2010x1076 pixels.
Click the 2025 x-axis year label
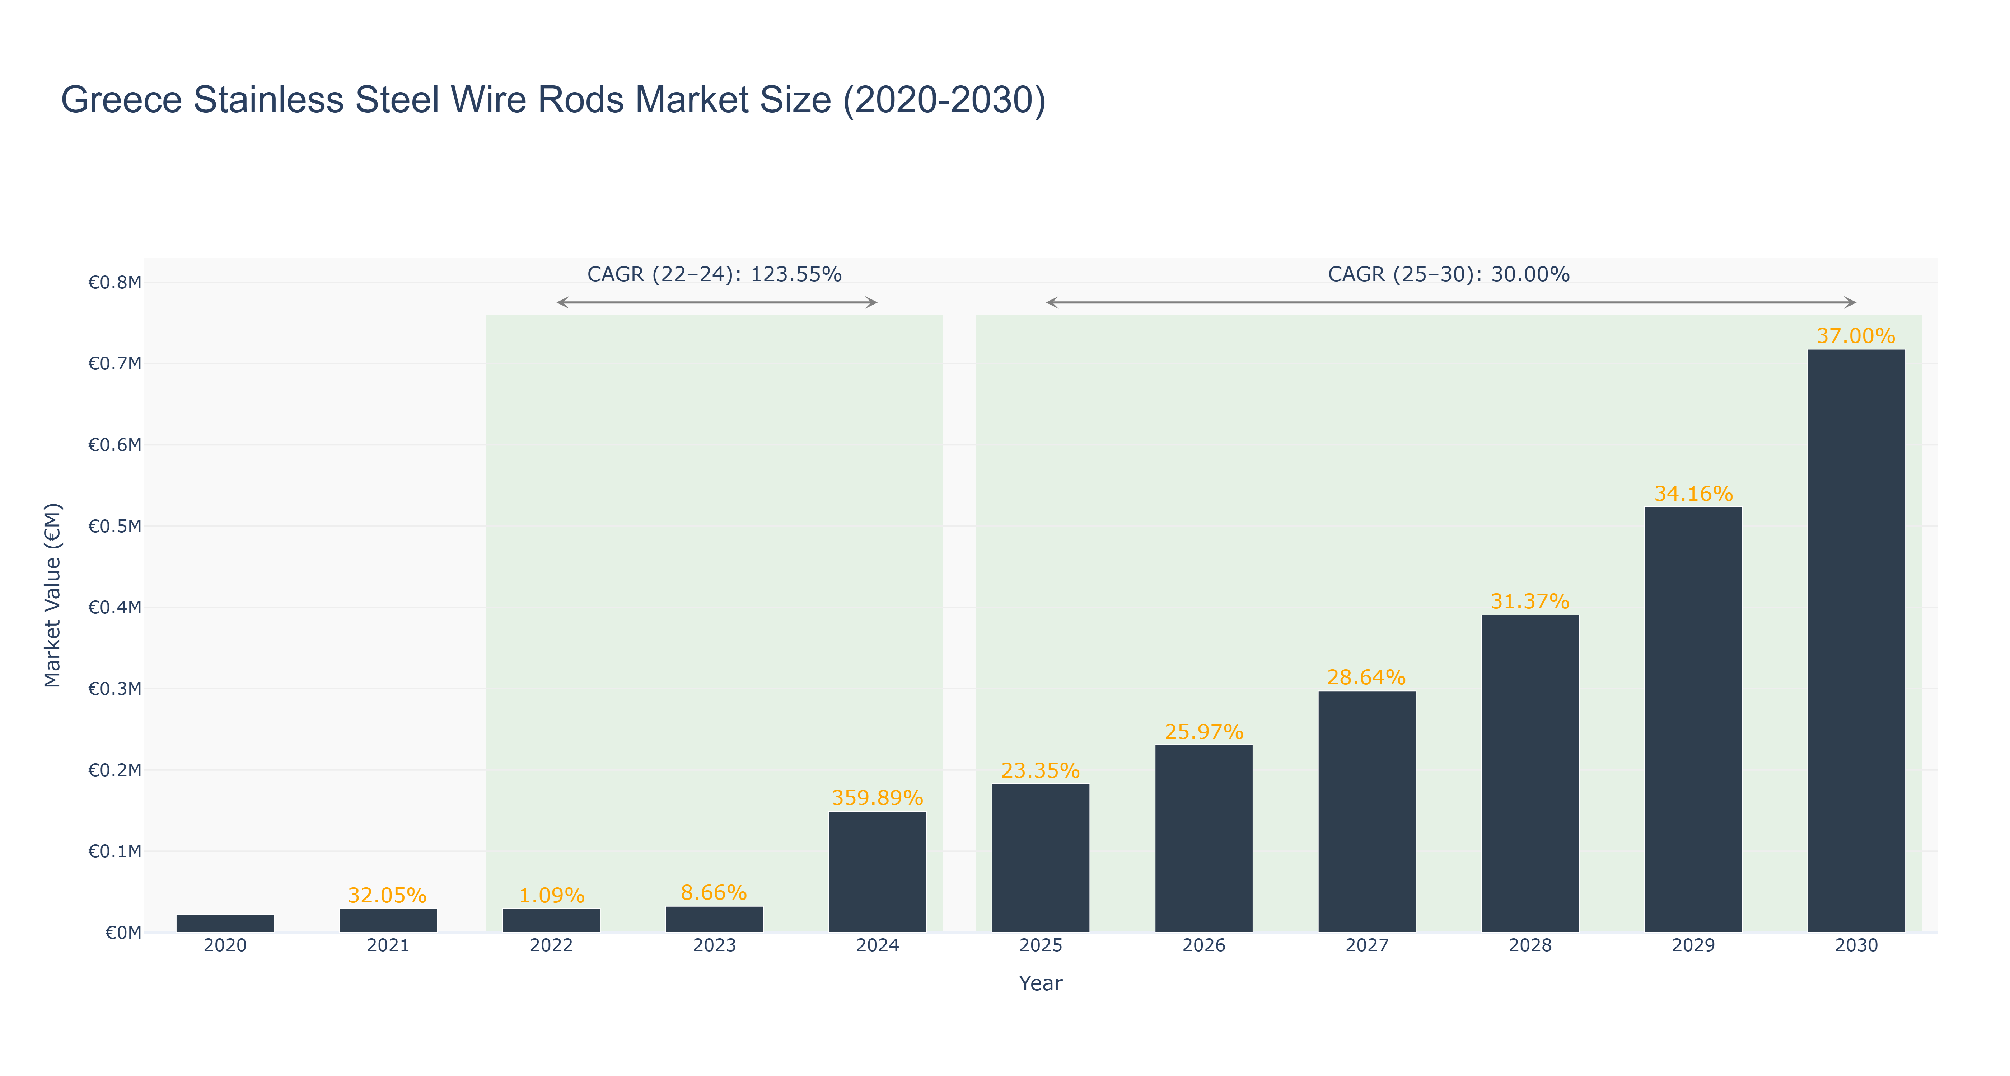click(1040, 946)
